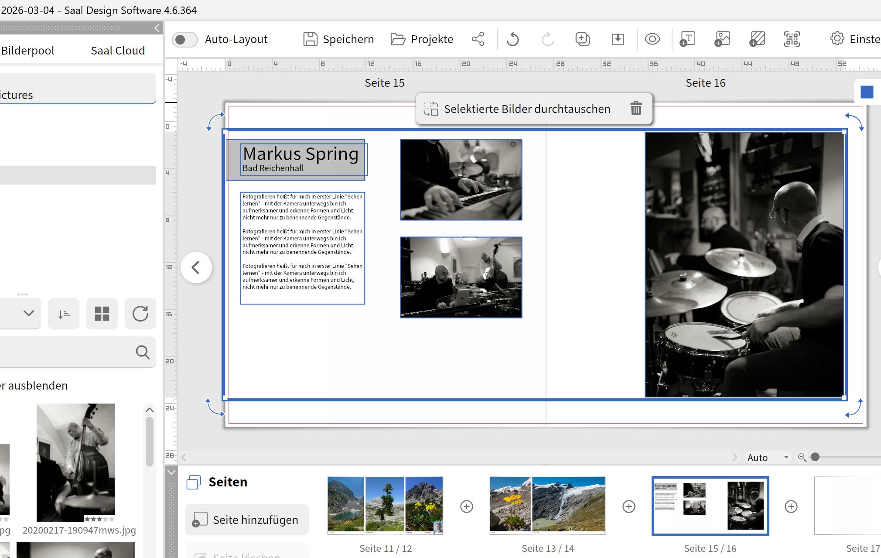Image resolution: width=881 pixels, height=558 pixels.
Task: Refresh the image pool list
Action: pyautogui.click(x=140, y=314)
